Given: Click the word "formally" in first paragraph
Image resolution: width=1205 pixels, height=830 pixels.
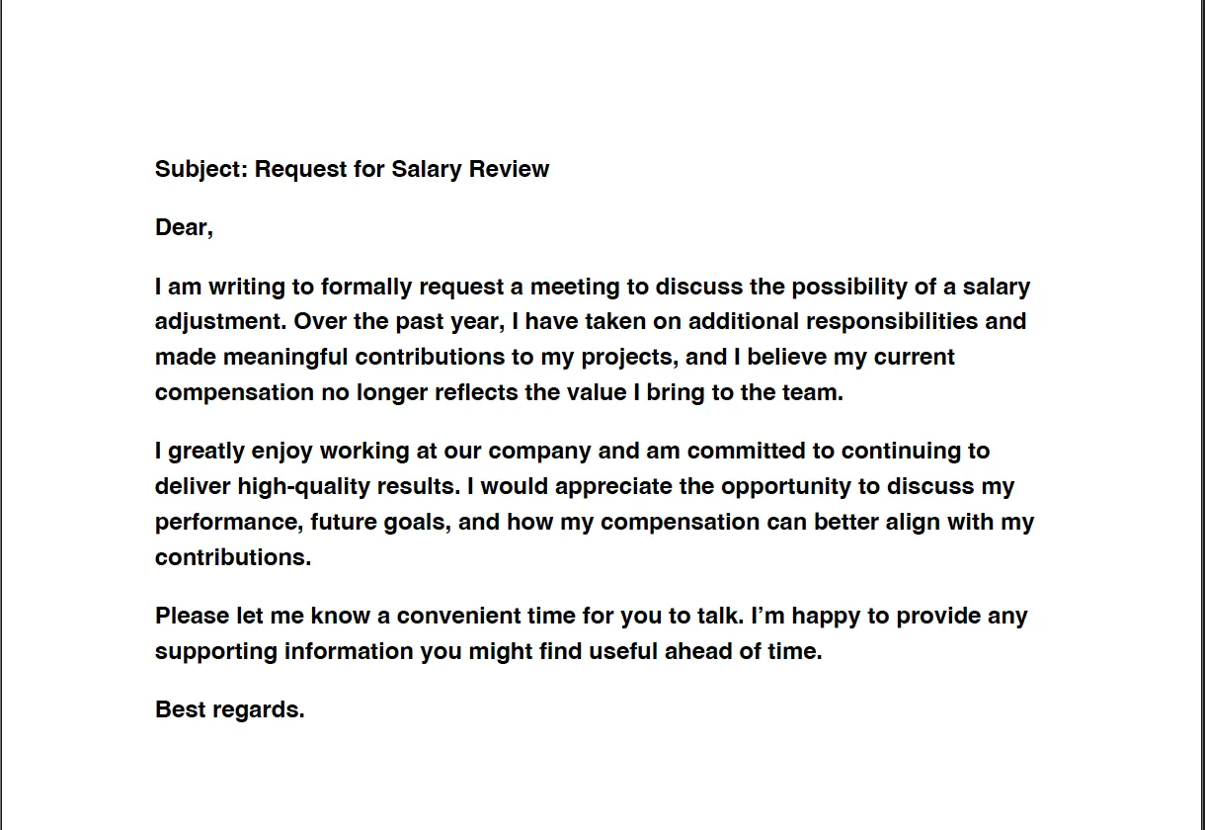Looking at the screenshot, I should pyautogui.click(x=365, y=288).
